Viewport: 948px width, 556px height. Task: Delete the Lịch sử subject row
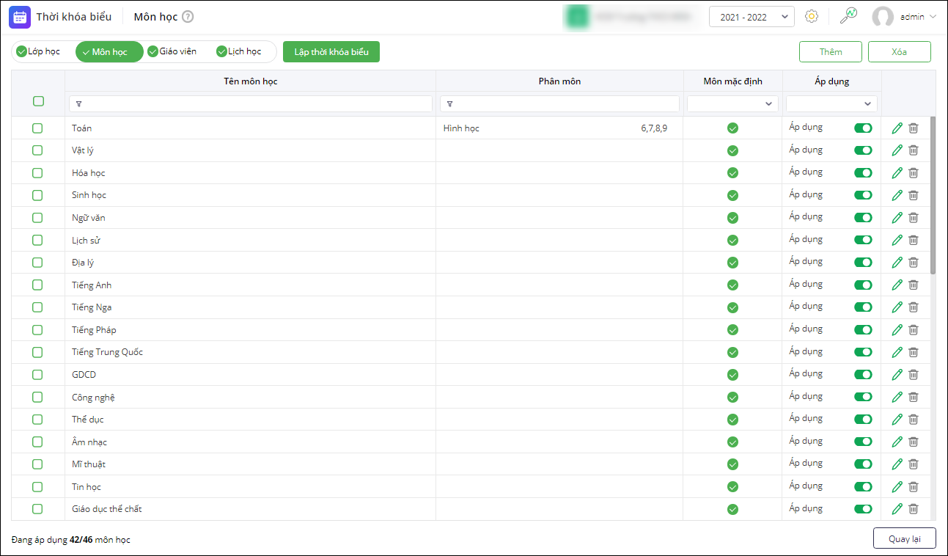coord(914,240)
